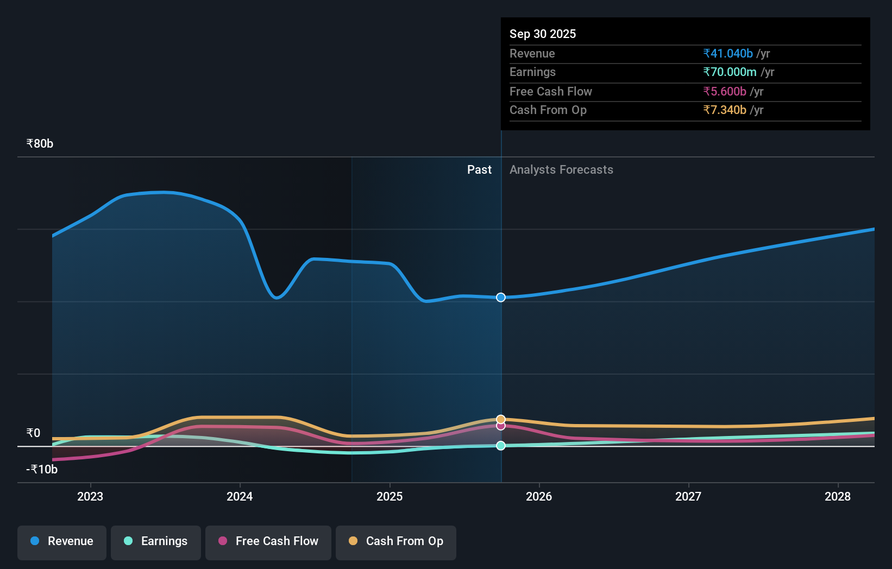Image resolution: width=892 pixels, height=569 pixels.
Task: Click the Cash From Op legend color dot
Action: tap(353, 541)
